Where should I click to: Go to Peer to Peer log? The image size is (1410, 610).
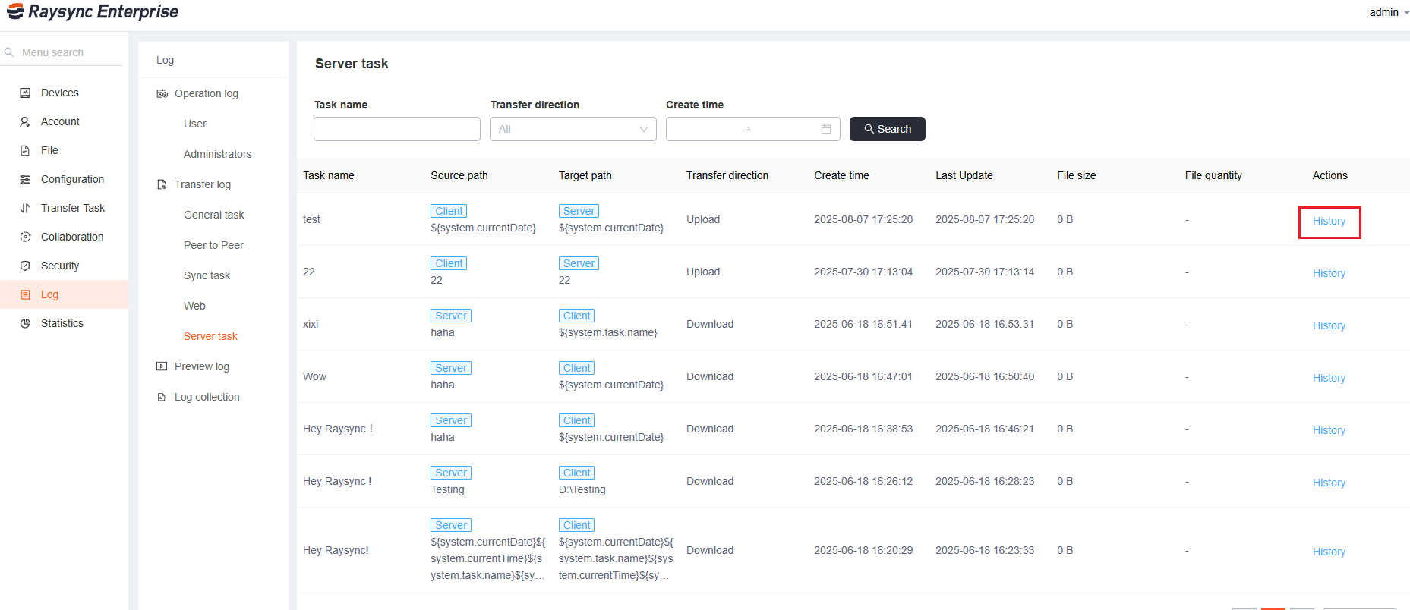(213, 245)
